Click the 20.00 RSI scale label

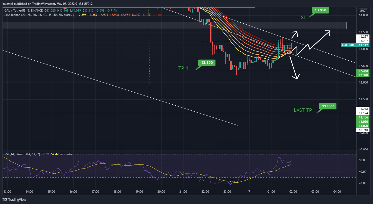[x=363, y=183]
